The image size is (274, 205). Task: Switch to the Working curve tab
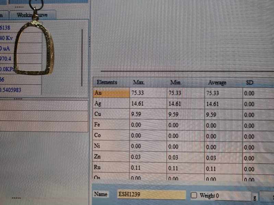(33, 15)
